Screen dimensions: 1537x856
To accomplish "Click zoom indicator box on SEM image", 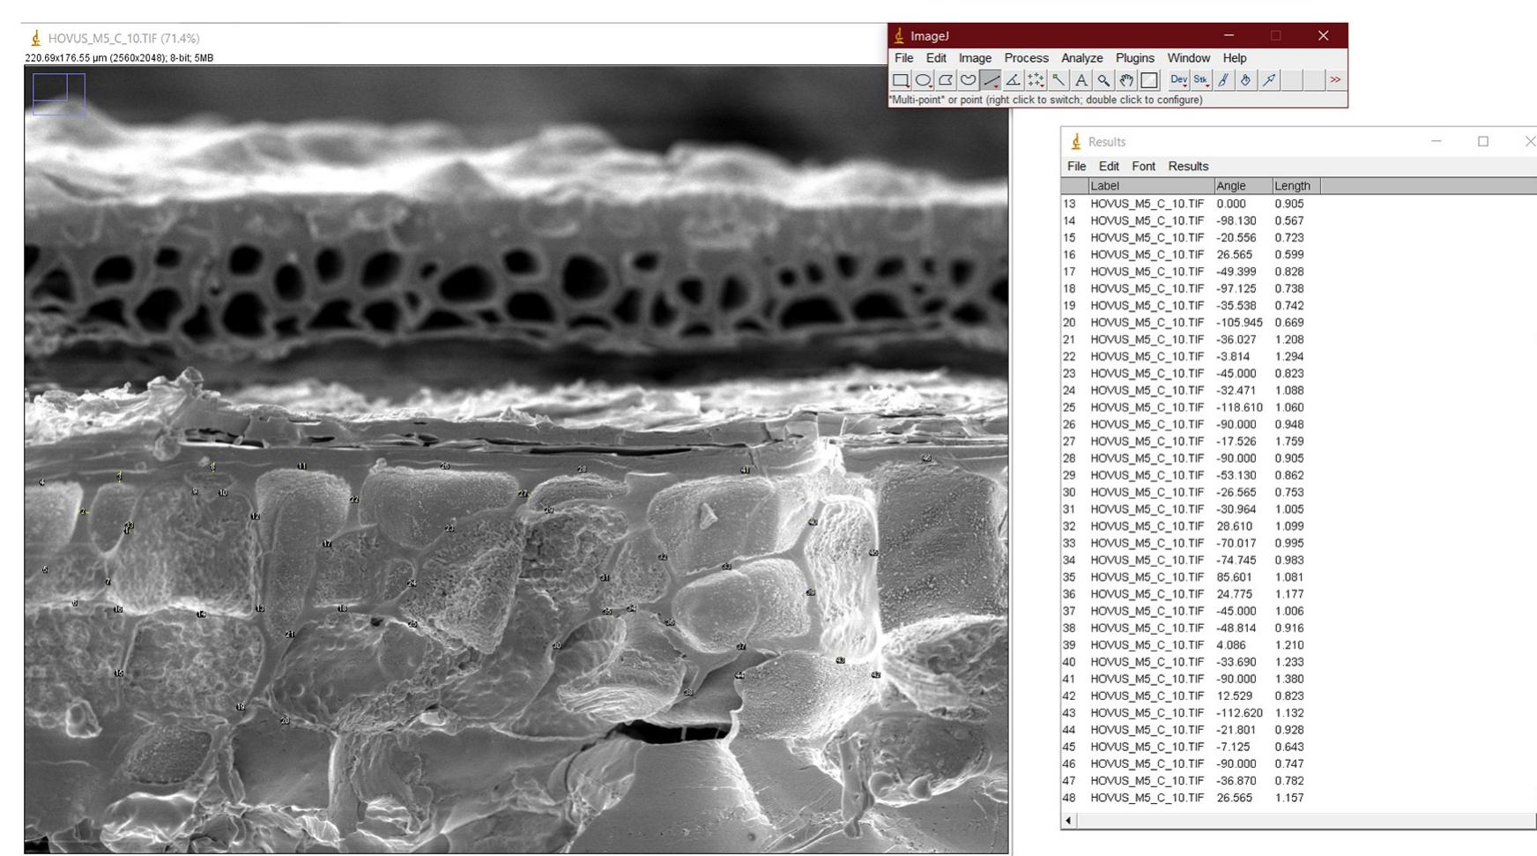I will (x=59, y=94).
